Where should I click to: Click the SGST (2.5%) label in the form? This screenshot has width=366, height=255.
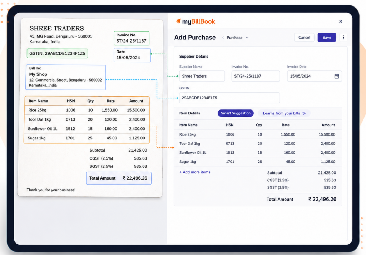[x=278, y=187]
